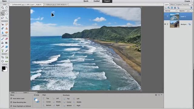Select the Red Eye Removal tool
This screenshot has height=109, width=194.
point(2,24)
